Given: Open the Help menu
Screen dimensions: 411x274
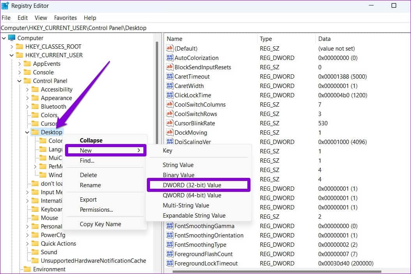Looking at the screenshot, I should [90, 18].
